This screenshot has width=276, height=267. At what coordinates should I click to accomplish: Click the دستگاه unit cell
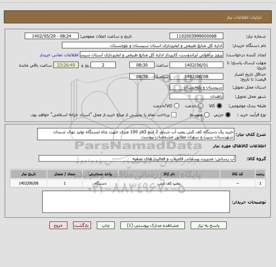[x=100, y=183]
